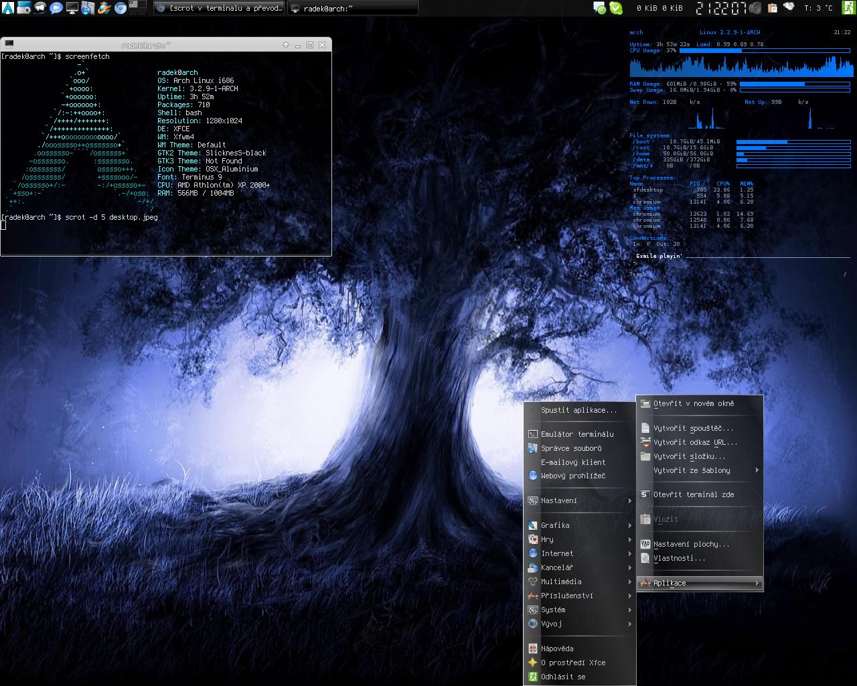857x686 pixels.
Task: Click the 'scrot -d 5 desktop.jpeg' command line
Action: click(x=111, y=217)
